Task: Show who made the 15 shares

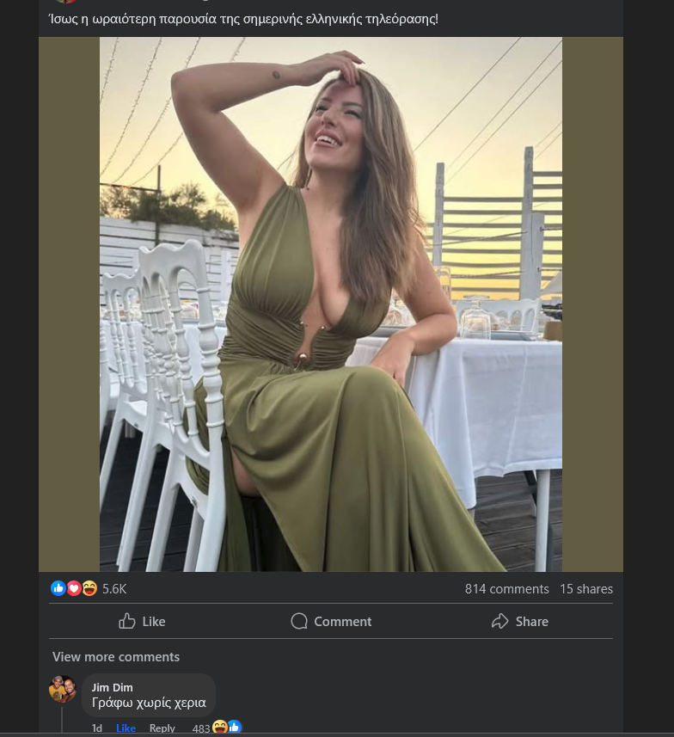Action: tap(586, 589)
